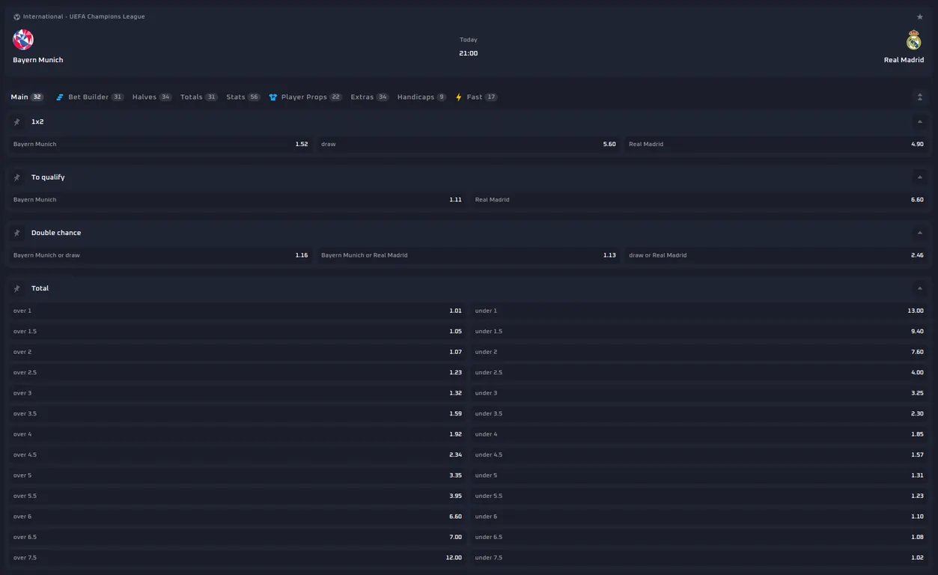Select Bayern Munich to qualify at 1.11
This screenshot has height=575, width=938.
(x=237, y=200)
